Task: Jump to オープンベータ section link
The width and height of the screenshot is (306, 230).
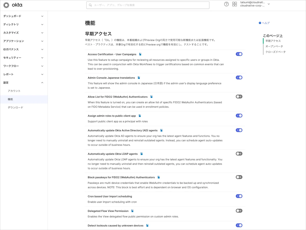Action: (x=274, y=46)
